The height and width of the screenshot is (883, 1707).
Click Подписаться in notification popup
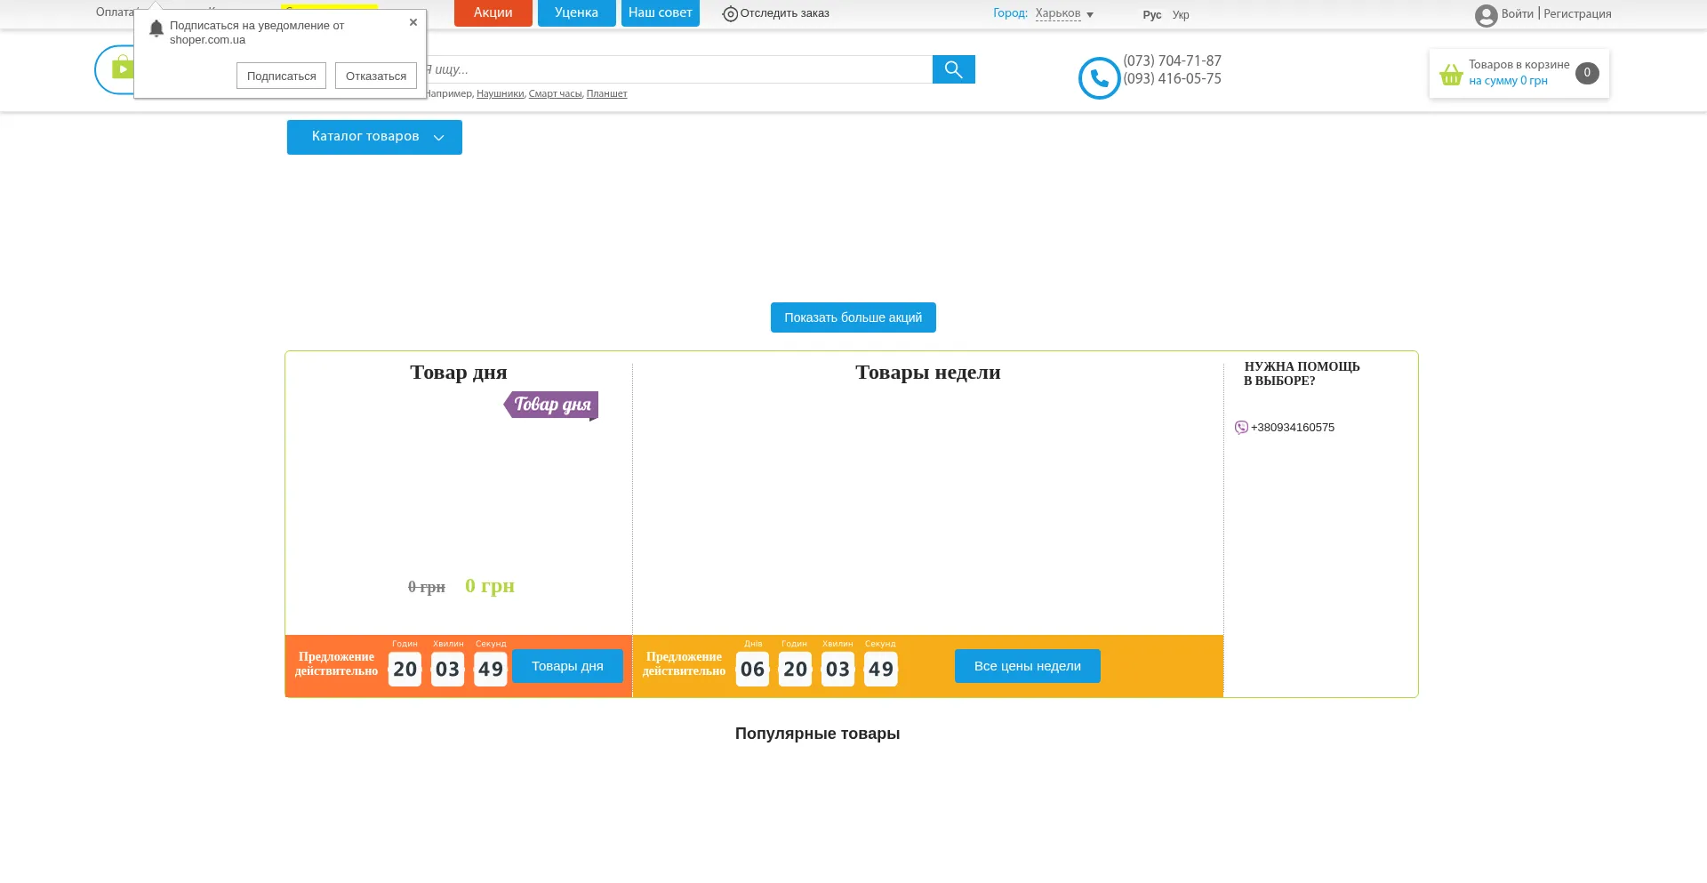click(282, 76)
